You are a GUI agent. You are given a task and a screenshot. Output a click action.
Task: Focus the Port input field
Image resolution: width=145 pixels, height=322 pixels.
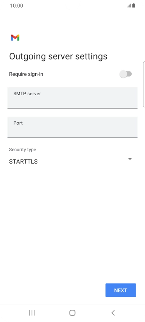point(72,127)
